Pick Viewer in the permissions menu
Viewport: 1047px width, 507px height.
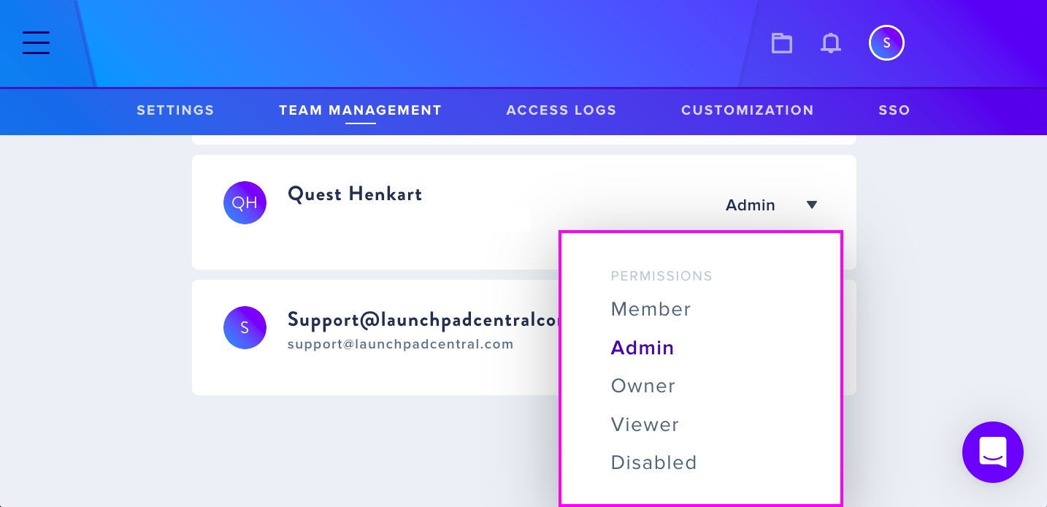[x=645, y=424]
